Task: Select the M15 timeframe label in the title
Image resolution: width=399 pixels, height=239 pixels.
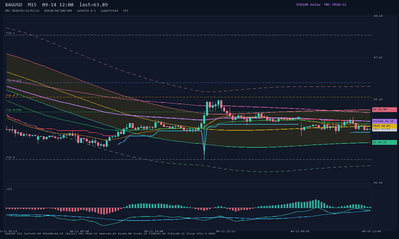Action: pyautogui.click(x=32, y=5)
